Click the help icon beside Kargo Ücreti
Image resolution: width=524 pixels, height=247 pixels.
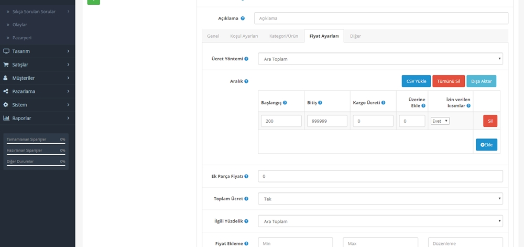coord(384,103)
